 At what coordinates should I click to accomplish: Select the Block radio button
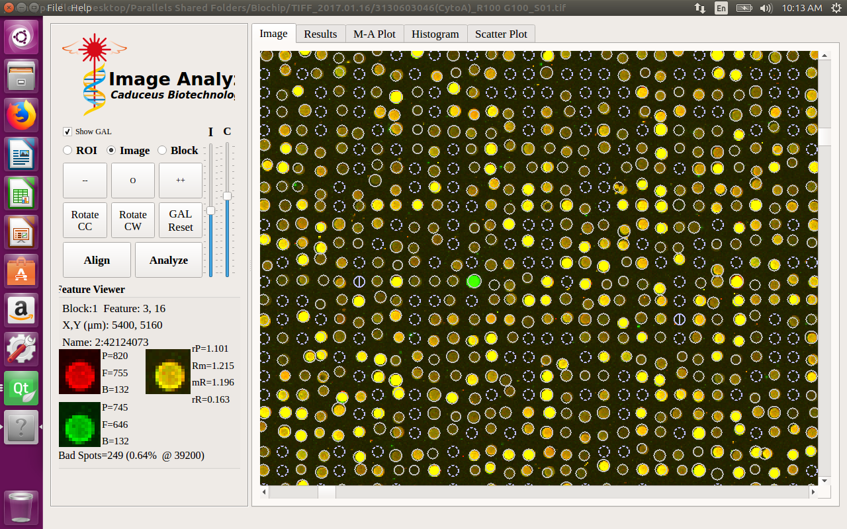pos(162,150)
